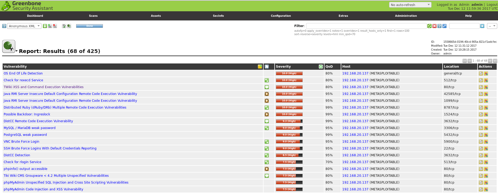Add override for the OS End Of Life Detection row
Screen dimensions: 498x193
pyautogui.click(x=486, y=73)
